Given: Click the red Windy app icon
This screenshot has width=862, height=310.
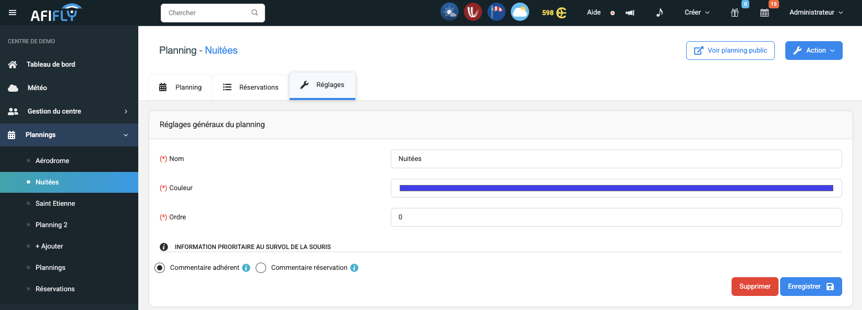Looking at the screenshot, I should point(473,12).
